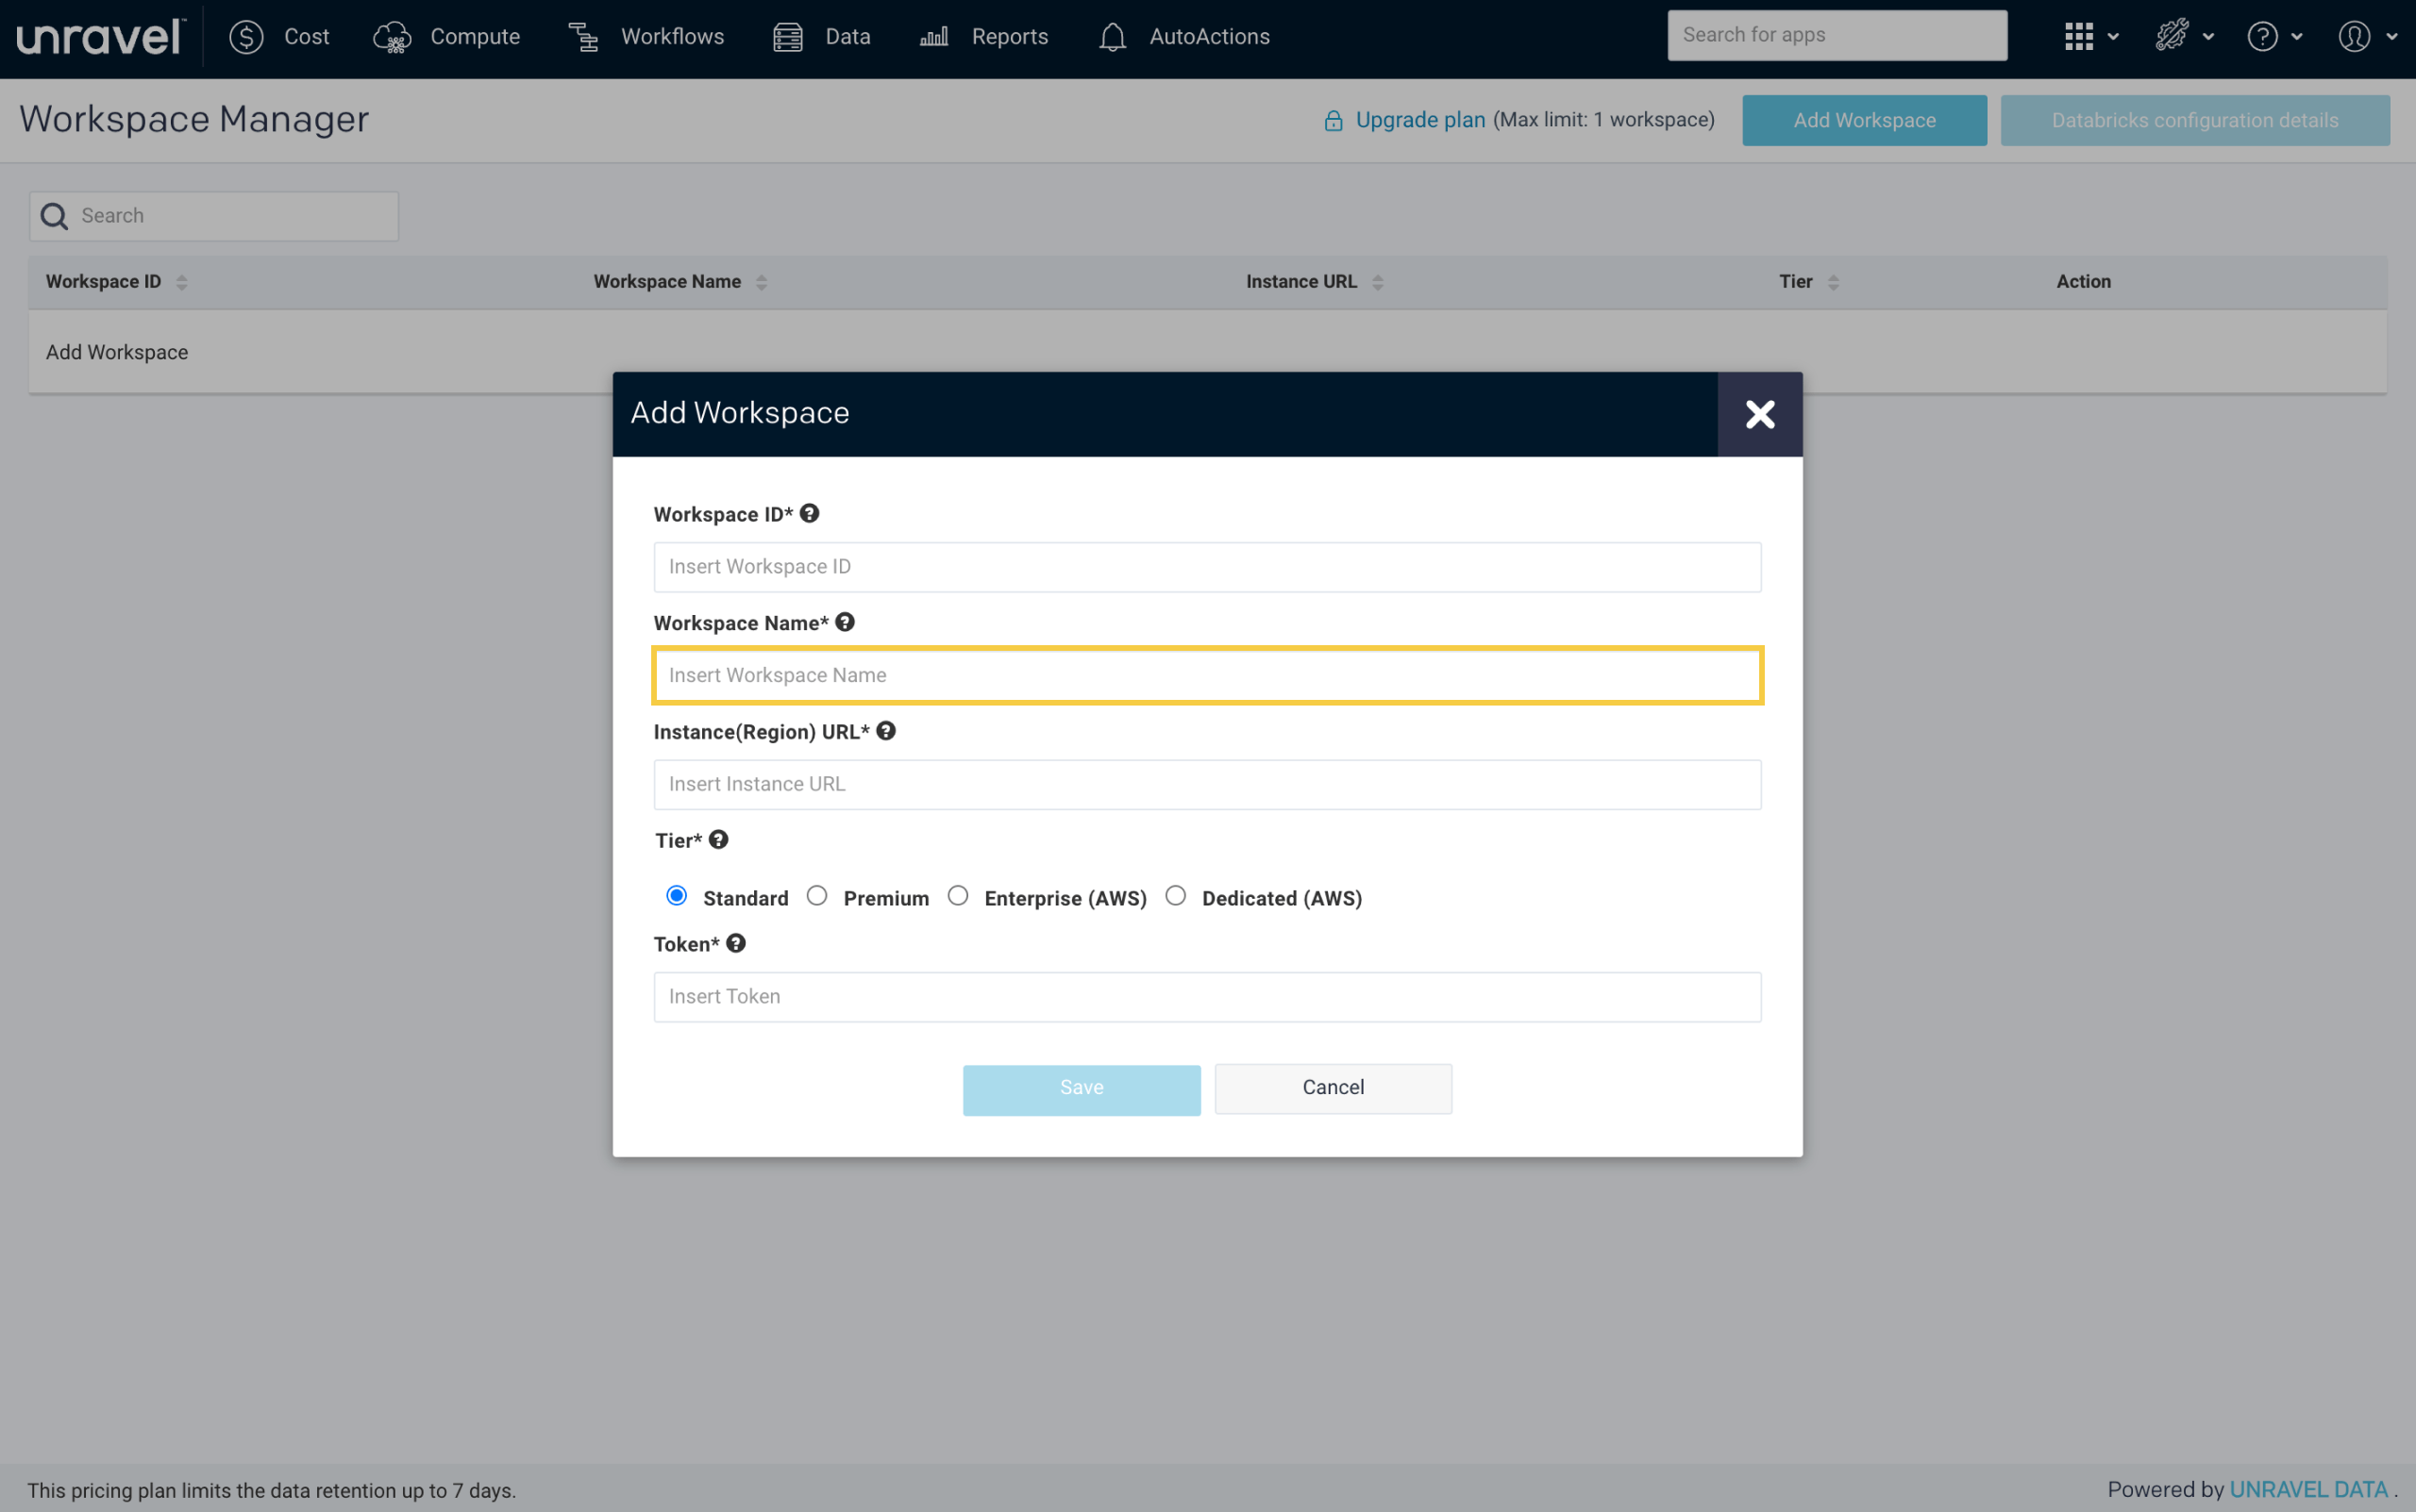Expand the settings dropdown arrow
Image resolution: width=2416 pixels, height=1512 pixels.
(2208, 37)
